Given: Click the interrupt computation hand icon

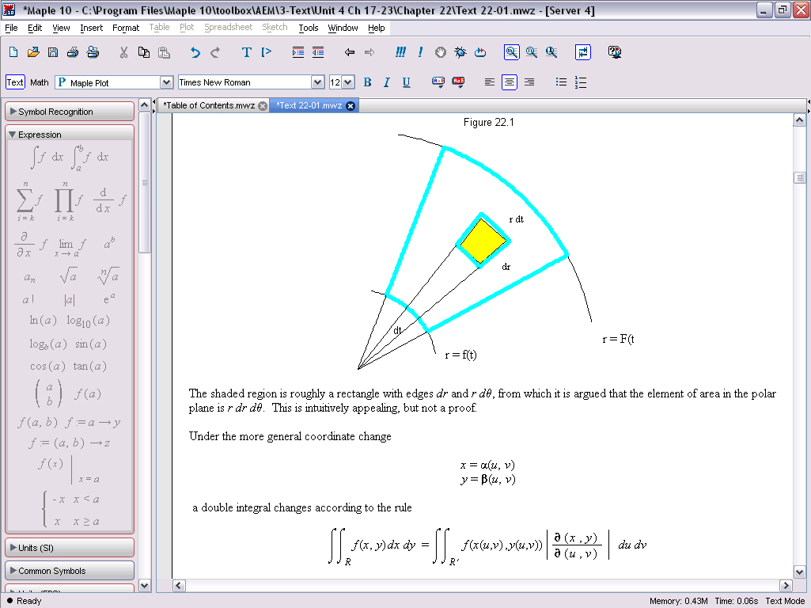Looking at the screenshot, I should click(440, 52).
